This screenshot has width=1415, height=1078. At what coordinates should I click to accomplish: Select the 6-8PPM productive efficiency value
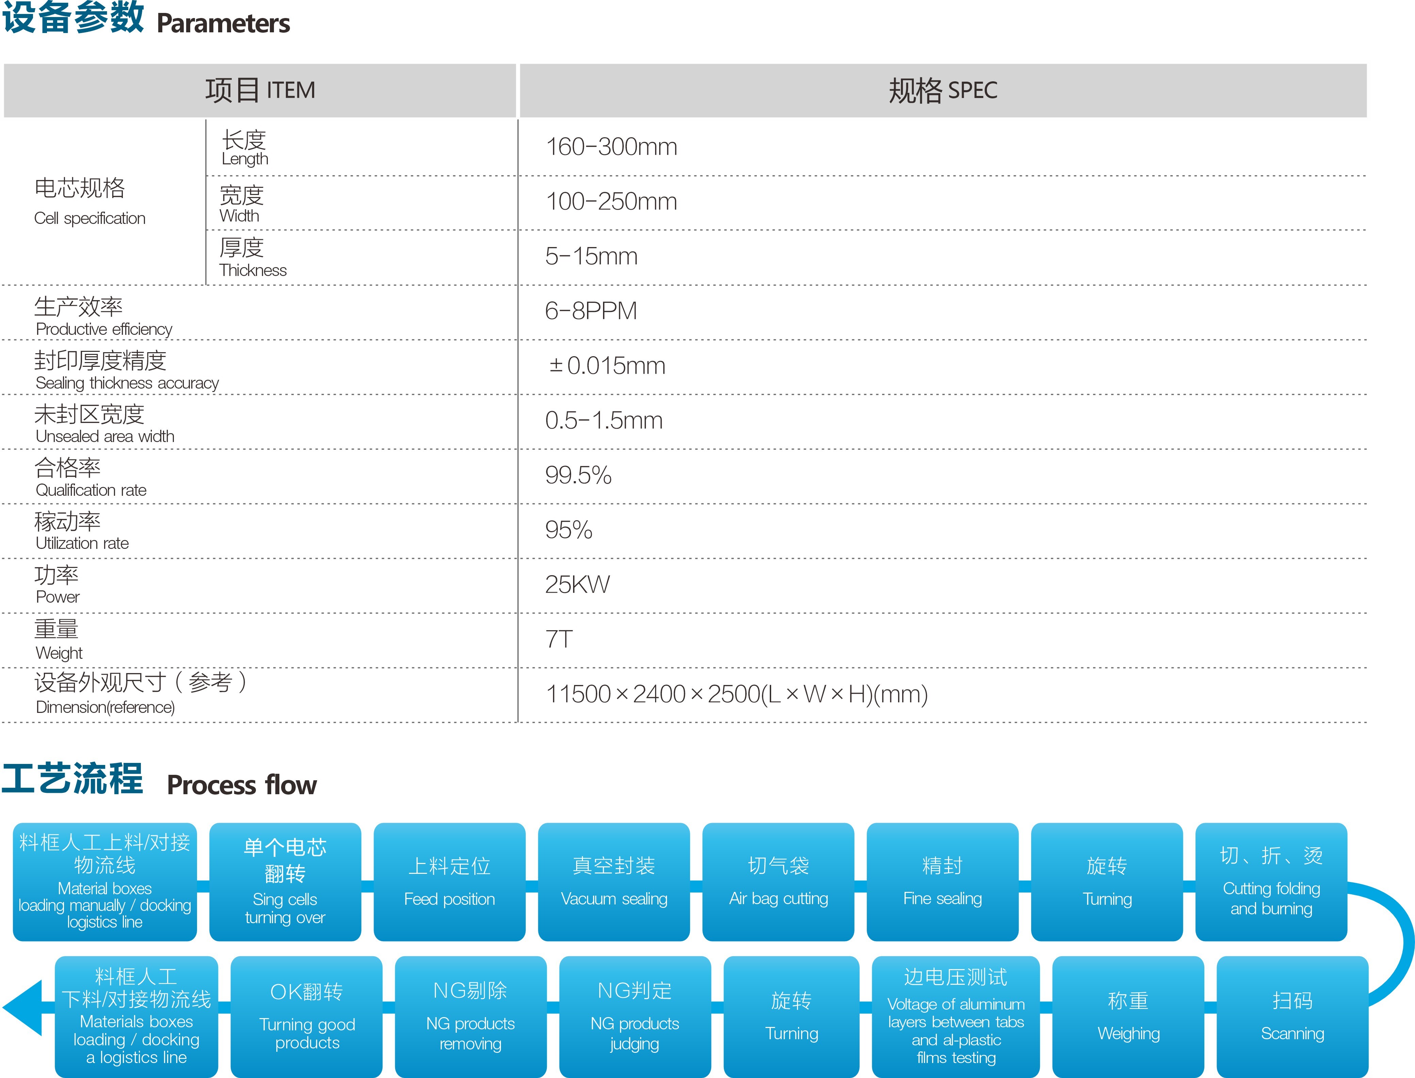pyautogui.click(x=590, y=311)
